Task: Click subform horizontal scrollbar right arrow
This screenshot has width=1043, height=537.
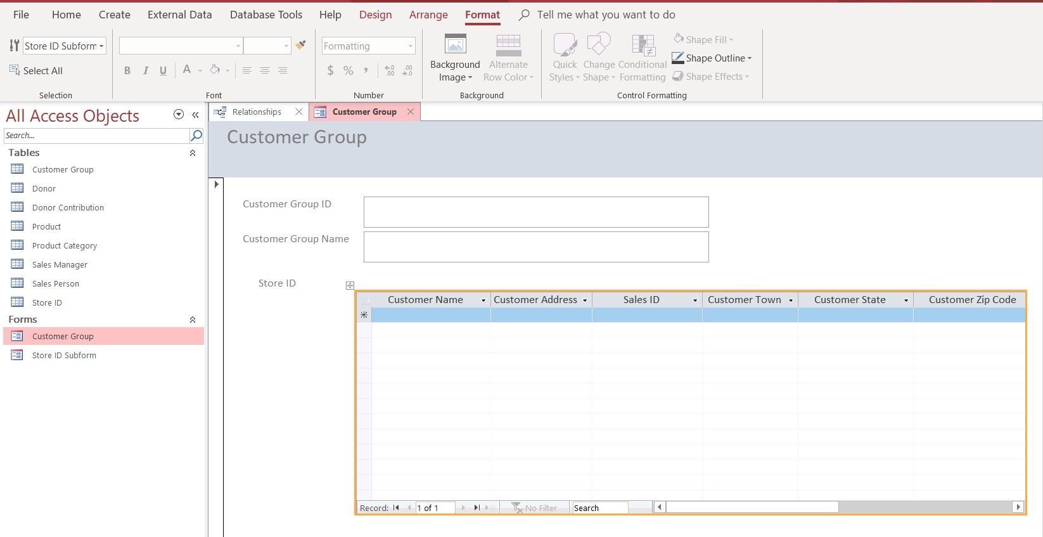Action: pyautogui.click(x=1018, y=507)
